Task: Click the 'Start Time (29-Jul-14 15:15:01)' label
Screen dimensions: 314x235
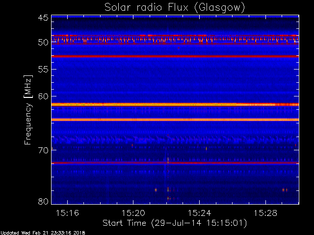Action: pos(175,223)
